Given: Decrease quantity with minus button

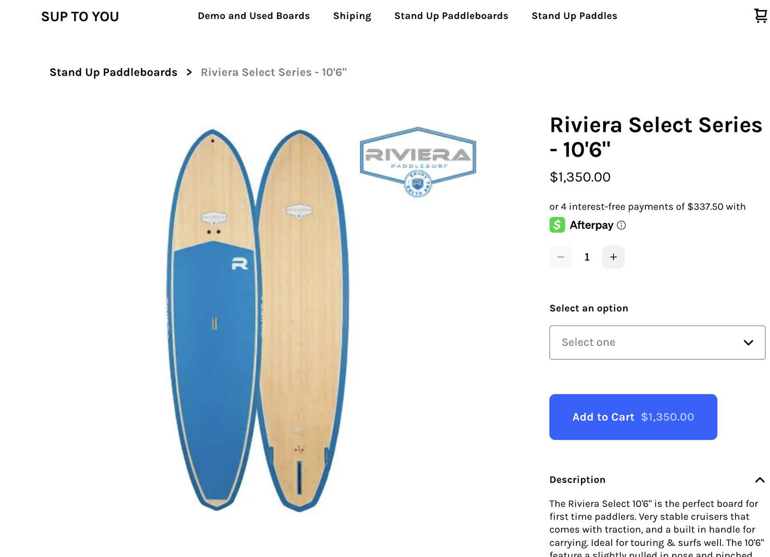Looking at the screenshot, I should coord(561,257).
